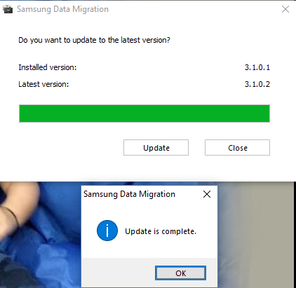Click the small dialog's Samsung Data Migration title
Screen dimensions: 296x288
pyautogui.click(x=129, y=194)
